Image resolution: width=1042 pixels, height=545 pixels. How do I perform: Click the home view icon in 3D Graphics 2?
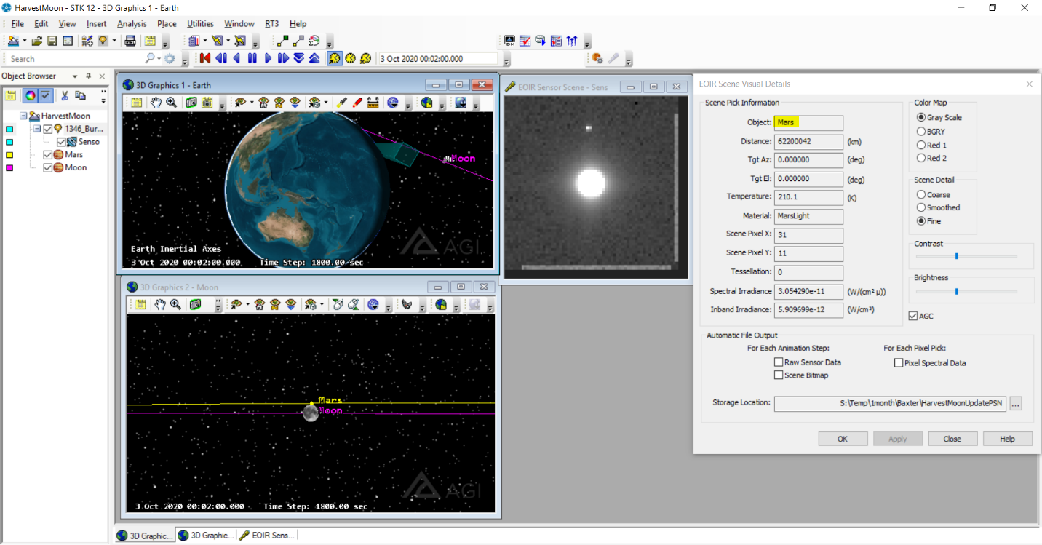(x=260, y=305)
